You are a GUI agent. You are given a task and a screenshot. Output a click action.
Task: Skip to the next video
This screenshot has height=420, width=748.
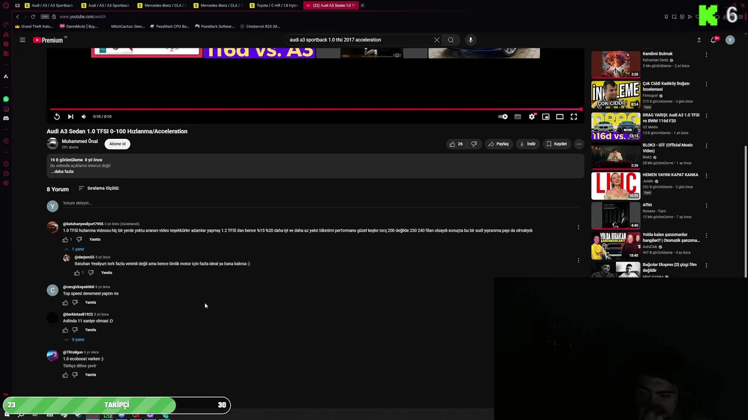(71, 117)
